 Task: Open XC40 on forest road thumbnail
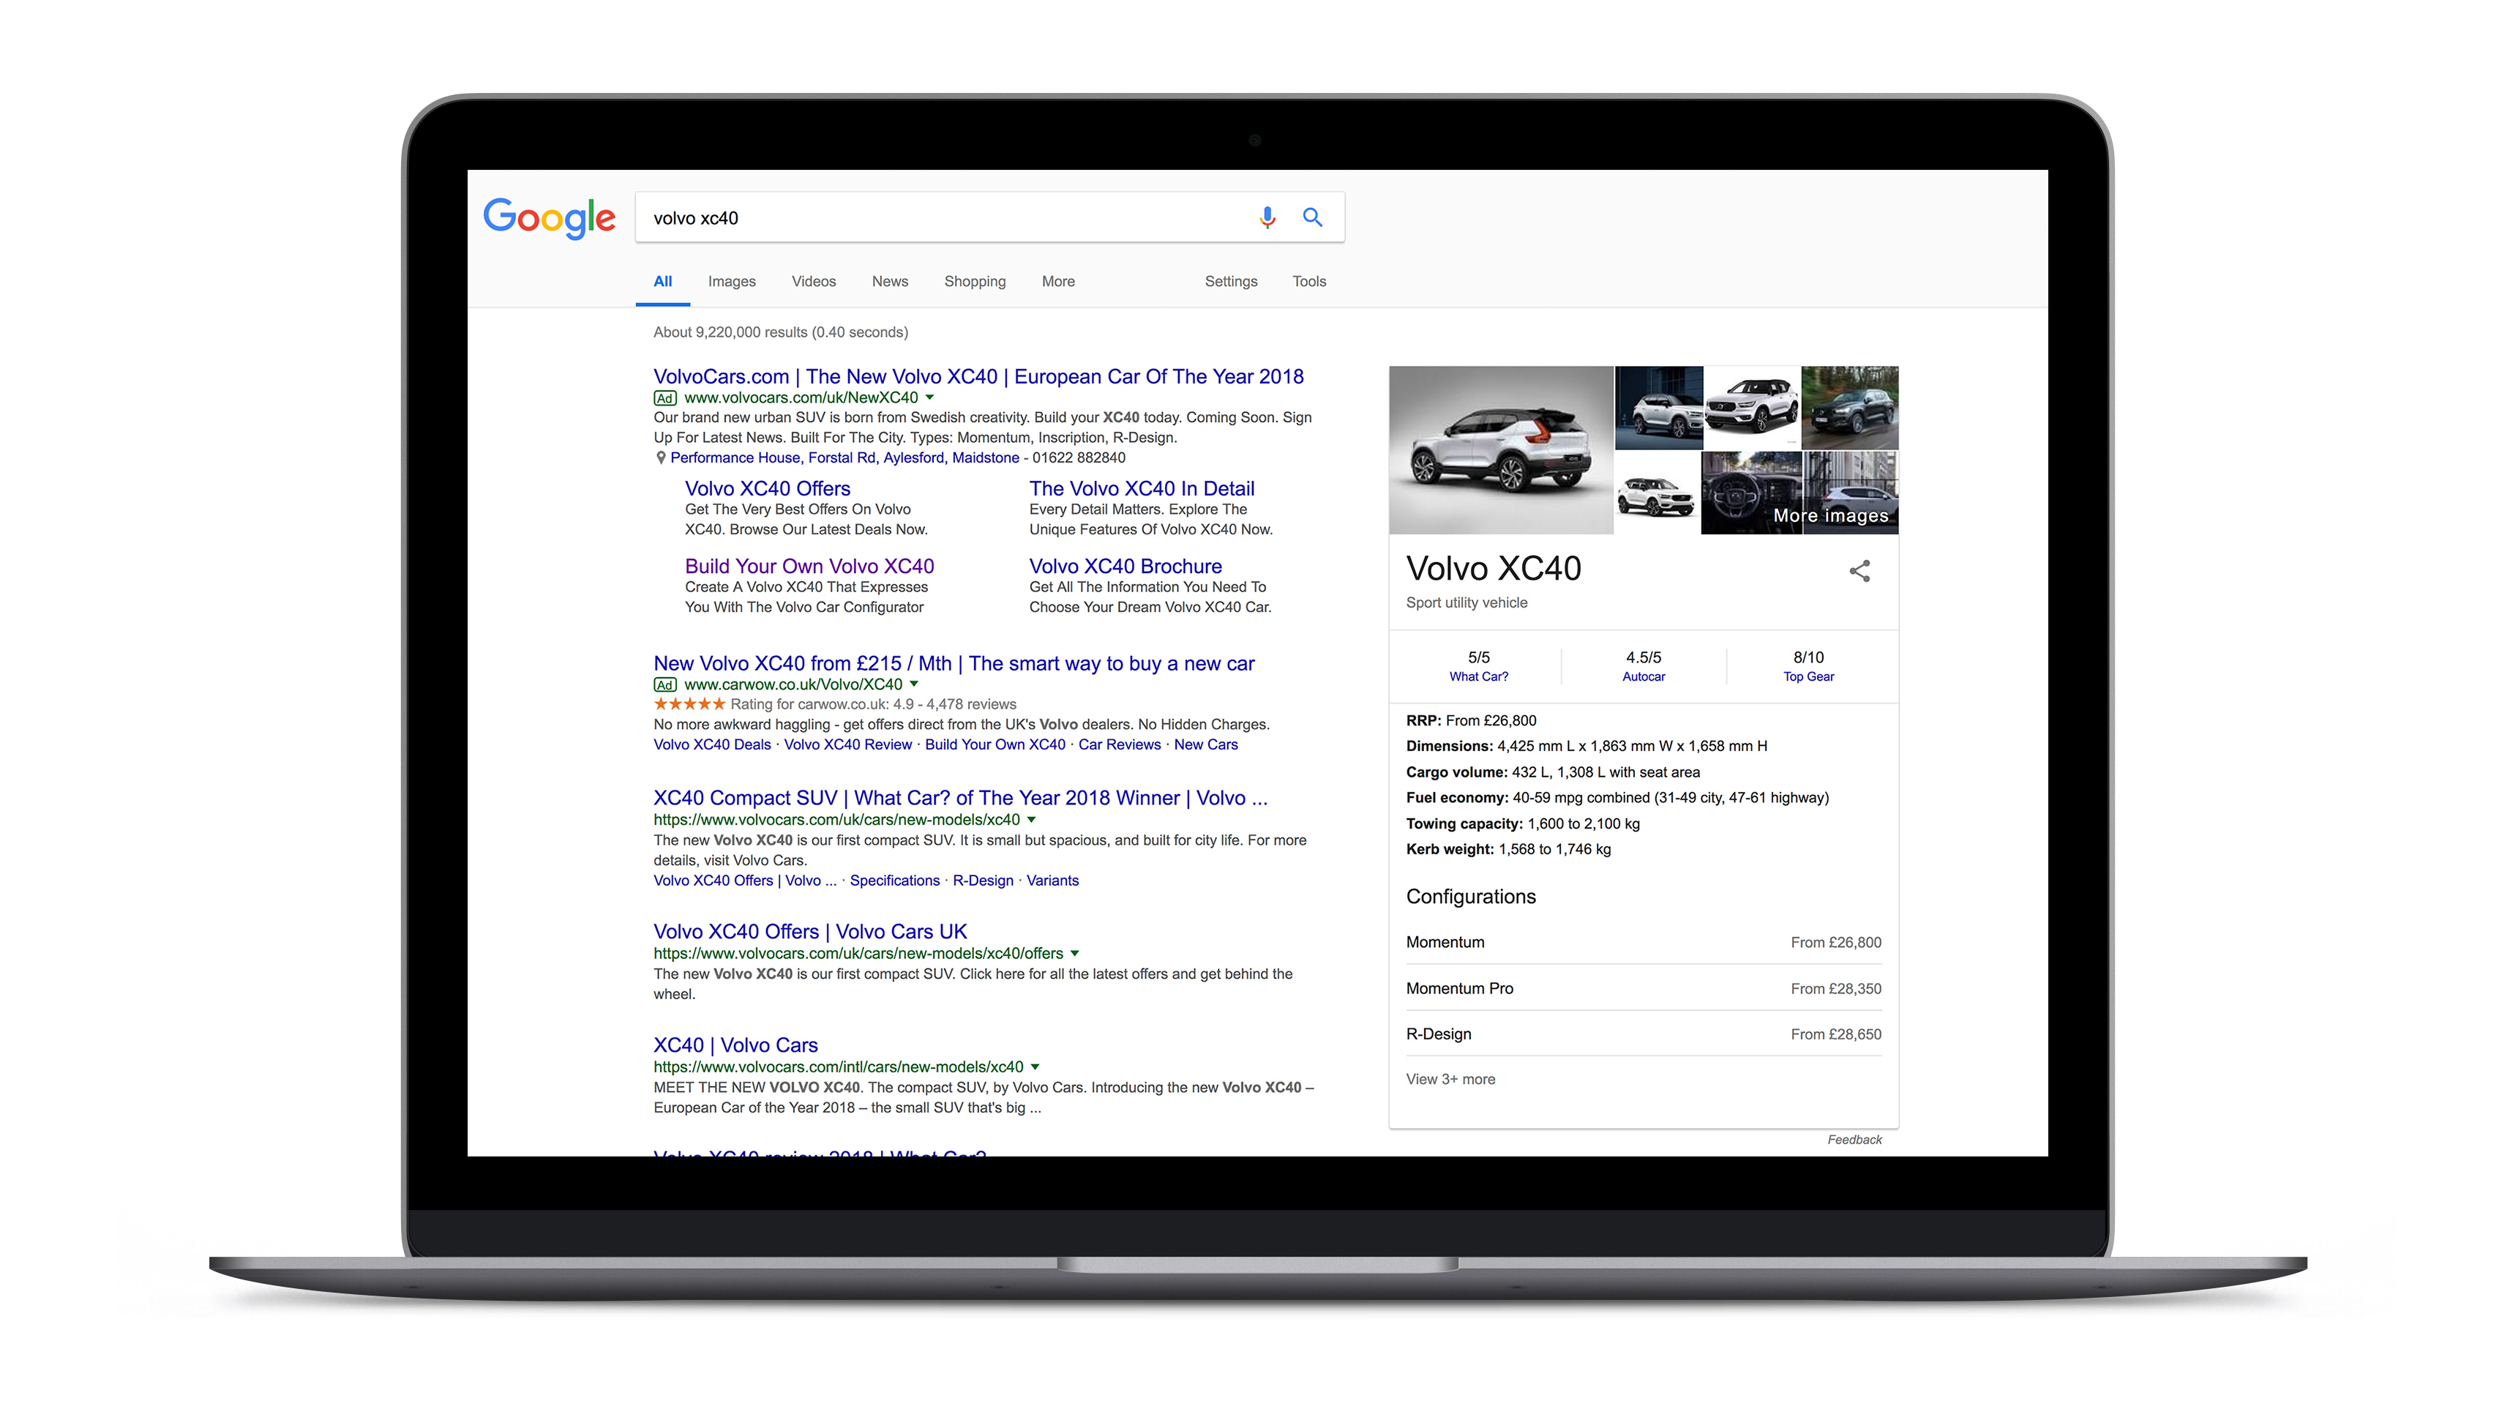[1850, 407]
